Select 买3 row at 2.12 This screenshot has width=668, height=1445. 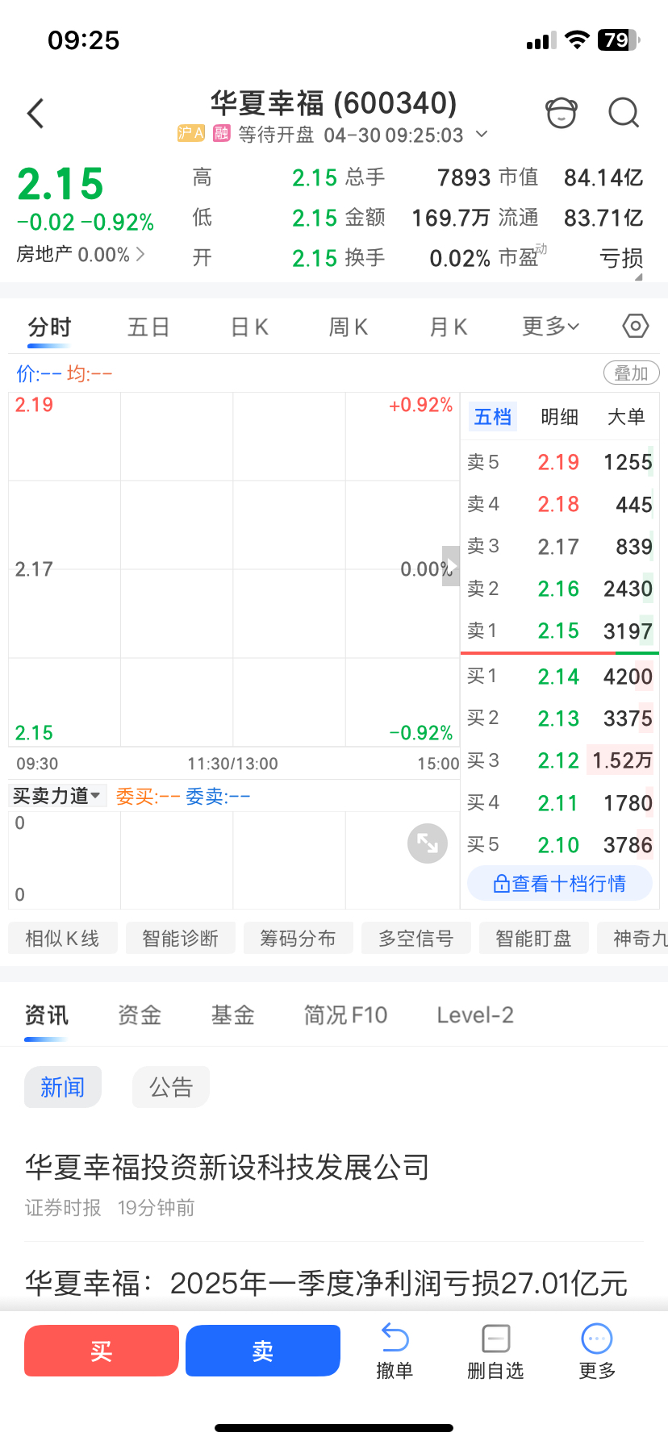click(560, 760)
